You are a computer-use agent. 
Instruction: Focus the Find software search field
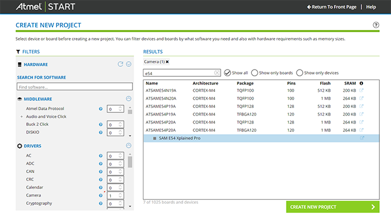pyautogui.click(x=74, y=87)
